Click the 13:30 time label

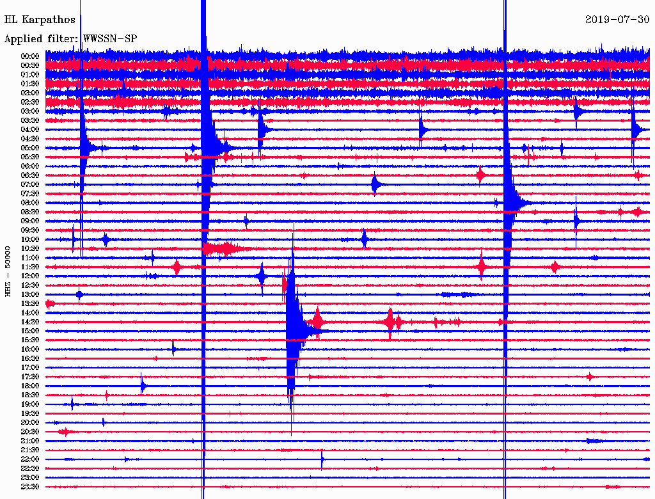30,303
